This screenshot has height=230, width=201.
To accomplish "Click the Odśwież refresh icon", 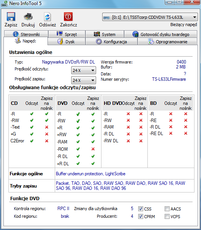I will click(x=47, y=17).
